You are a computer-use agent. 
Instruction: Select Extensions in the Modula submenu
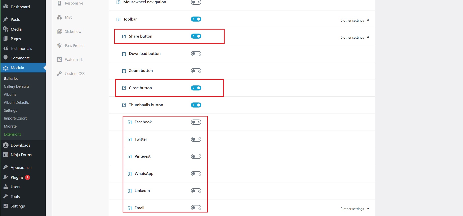(12, 134)
